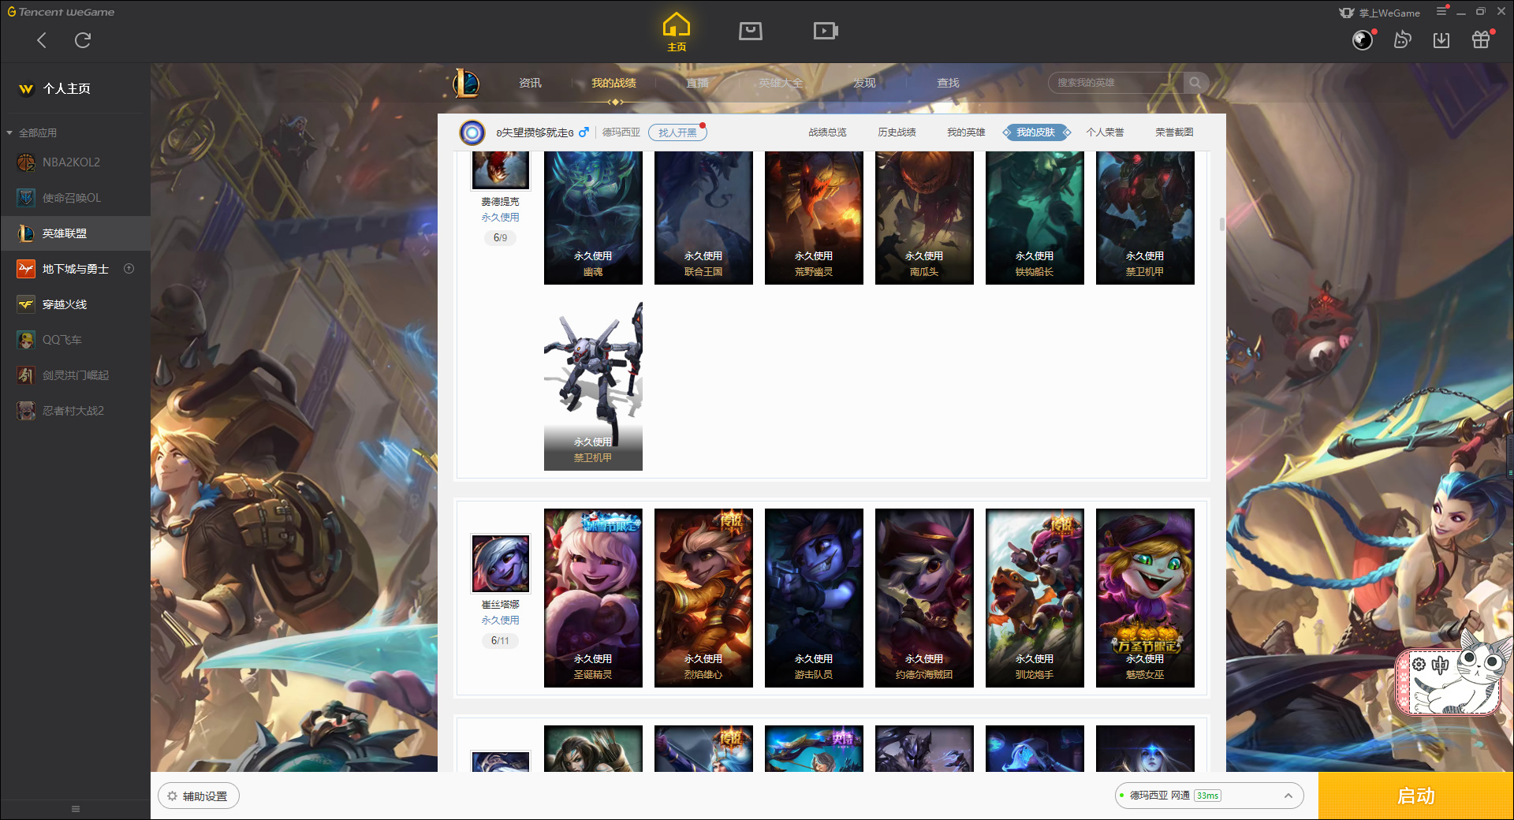The height and width of the screenshot is (820, 1514).
Task: Switch to 历史战绩 sub-tab
Action: tap(897, 132)
